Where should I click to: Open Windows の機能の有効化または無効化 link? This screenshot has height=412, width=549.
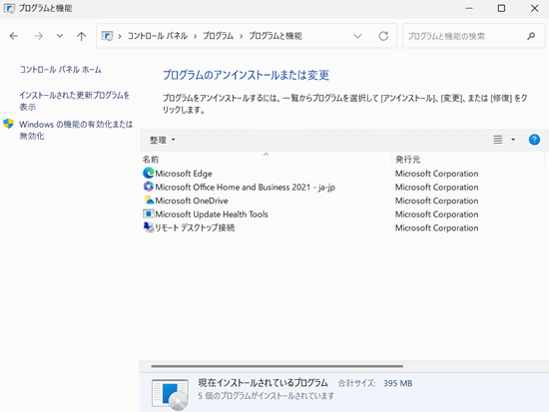[76, 130]
